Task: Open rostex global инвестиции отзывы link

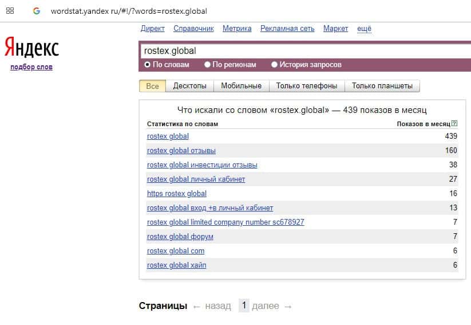Action: (202, 165)
